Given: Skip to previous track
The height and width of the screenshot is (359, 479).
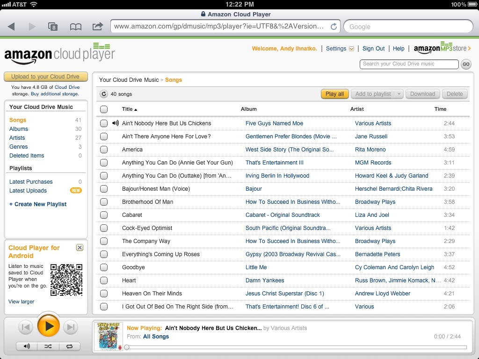Looking at the screenshot, I should click(x=26, y=327).
